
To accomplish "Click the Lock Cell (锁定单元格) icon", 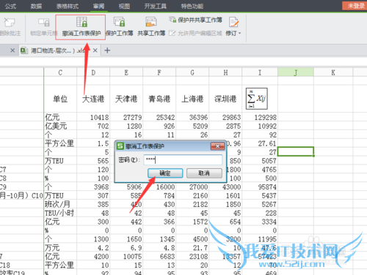I will tap(44, 23).
